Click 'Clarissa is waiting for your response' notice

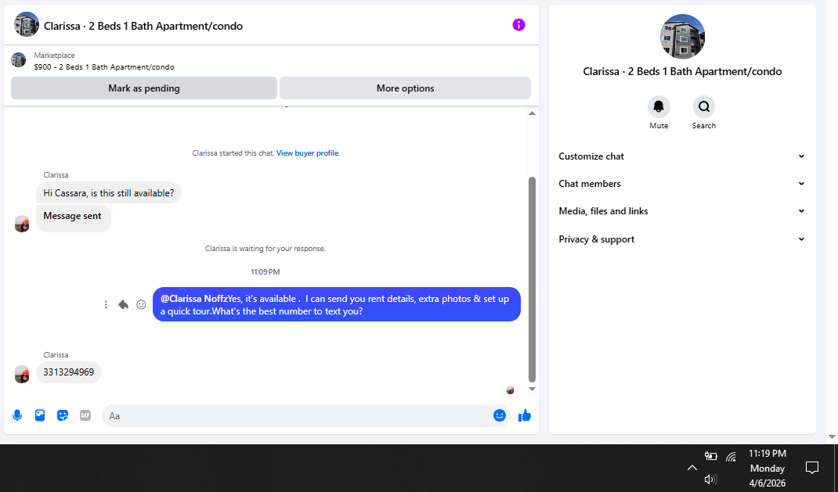pos(265,249)
